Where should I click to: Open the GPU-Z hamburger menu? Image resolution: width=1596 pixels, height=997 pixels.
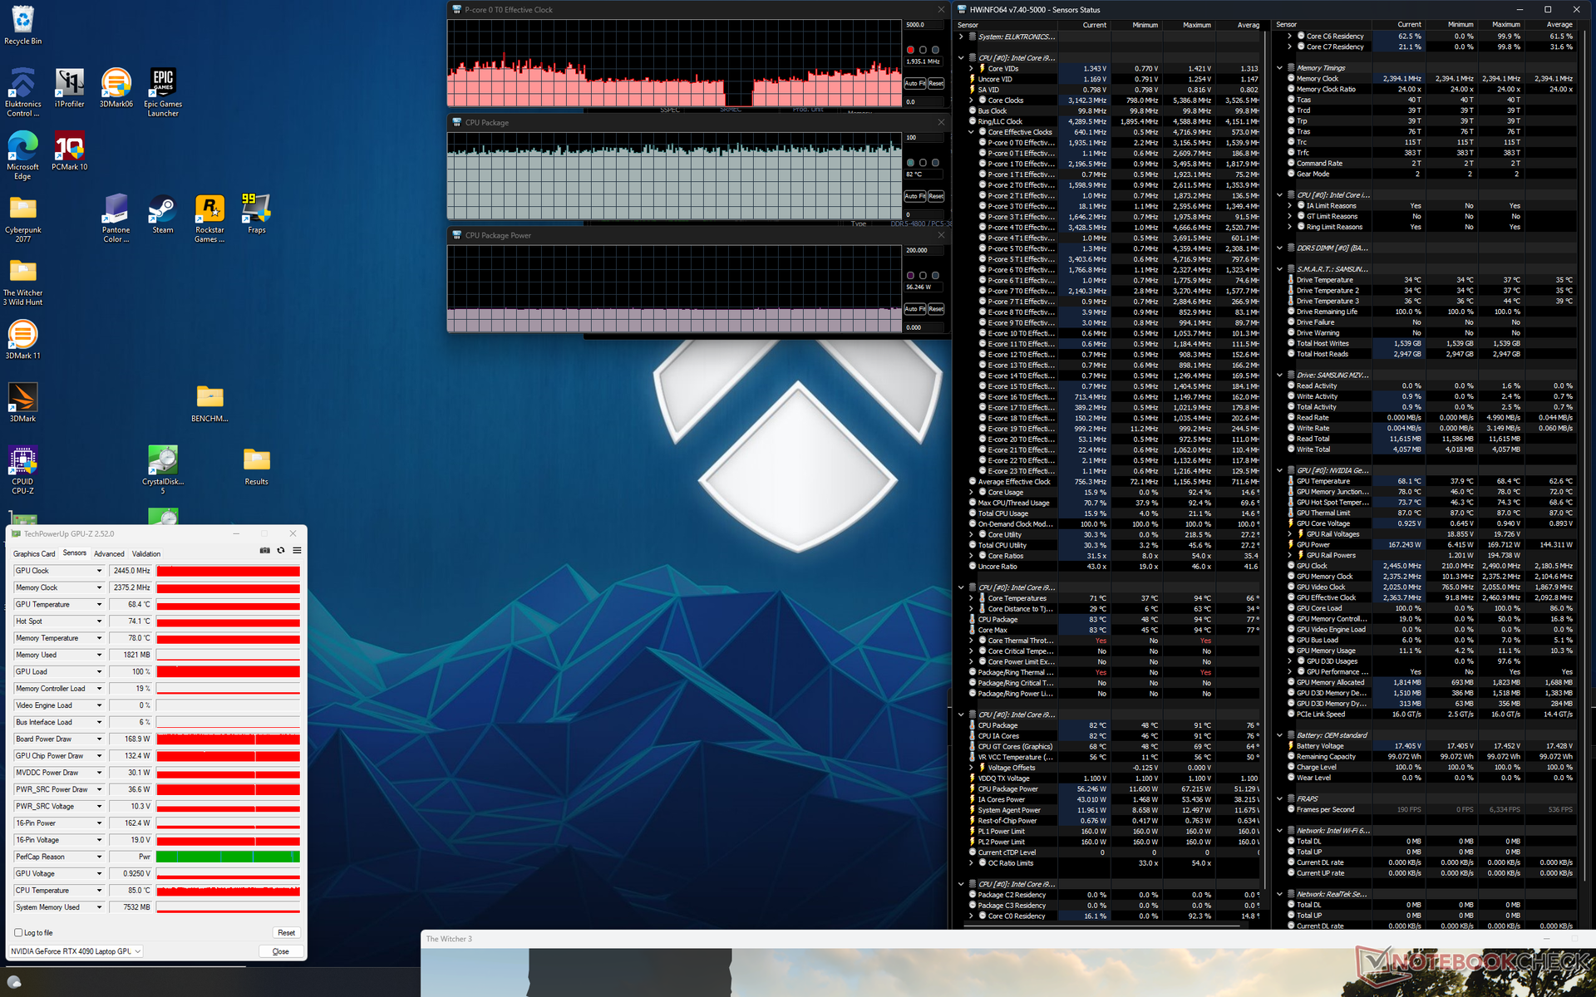pos(297,550)
